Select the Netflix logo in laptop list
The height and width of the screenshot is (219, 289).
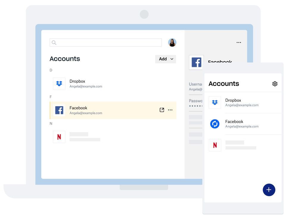59,137
